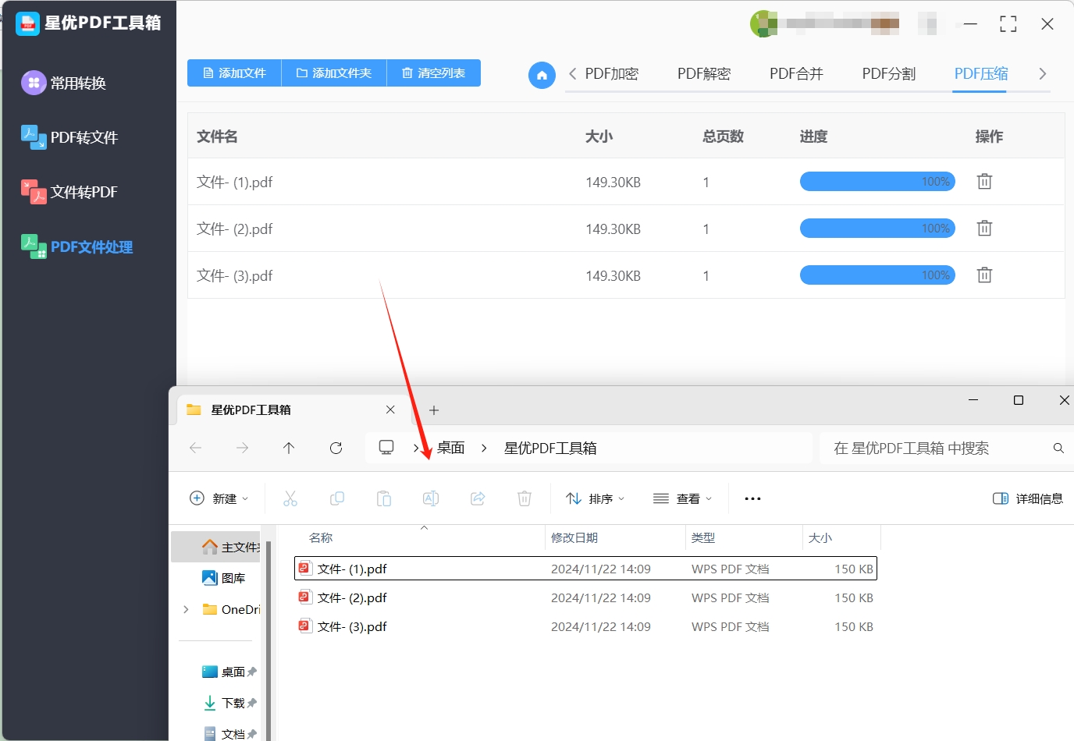Screen dimensions: 1074x741
Task: Show next tabs with right chevron
Action: pyautogui.click(x=1042, y=74)
